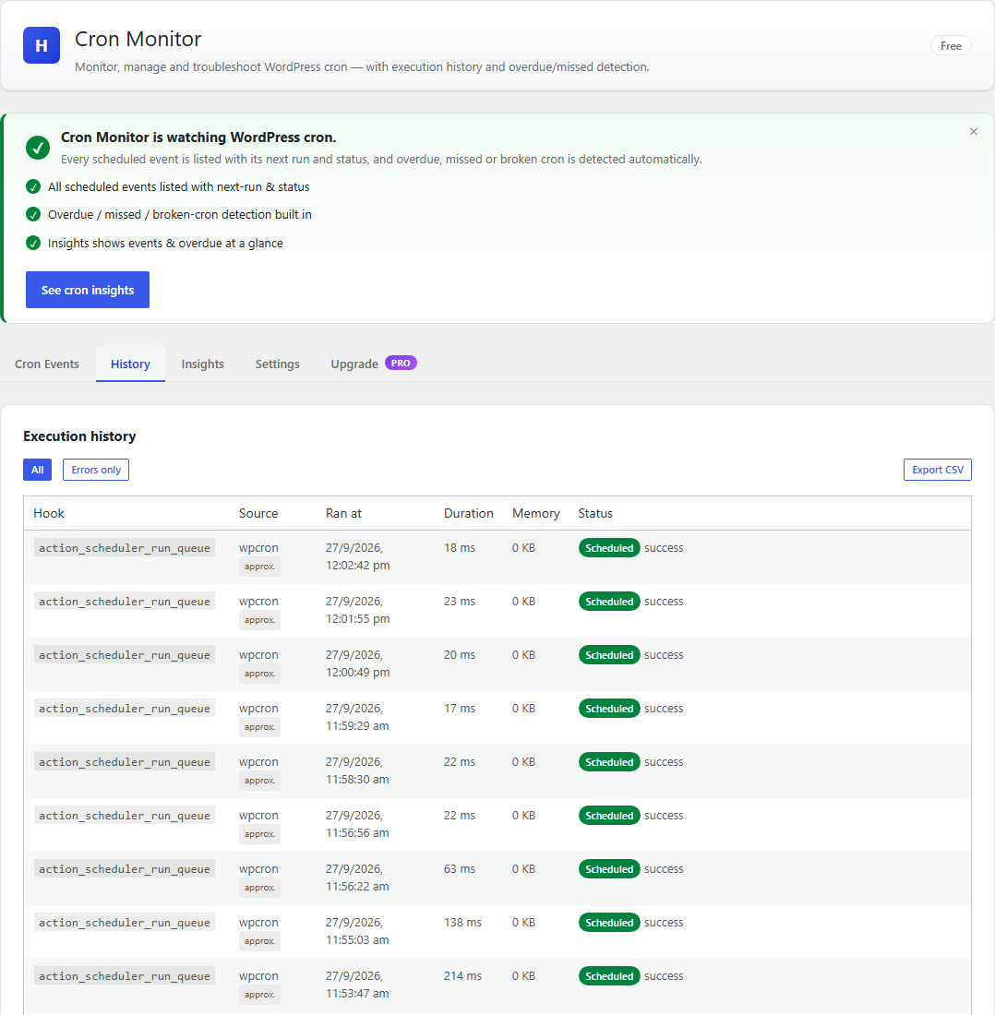Click approx. tag in 12:01:55 pm row

pyautogui.click(x=259, y=620)
